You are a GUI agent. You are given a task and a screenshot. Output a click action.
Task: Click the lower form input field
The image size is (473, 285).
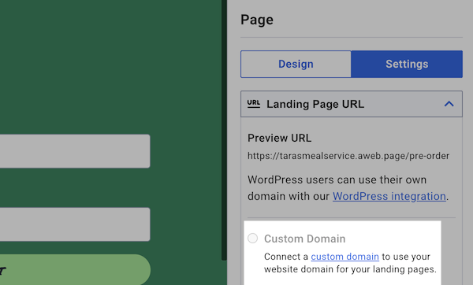pos(75,224)
